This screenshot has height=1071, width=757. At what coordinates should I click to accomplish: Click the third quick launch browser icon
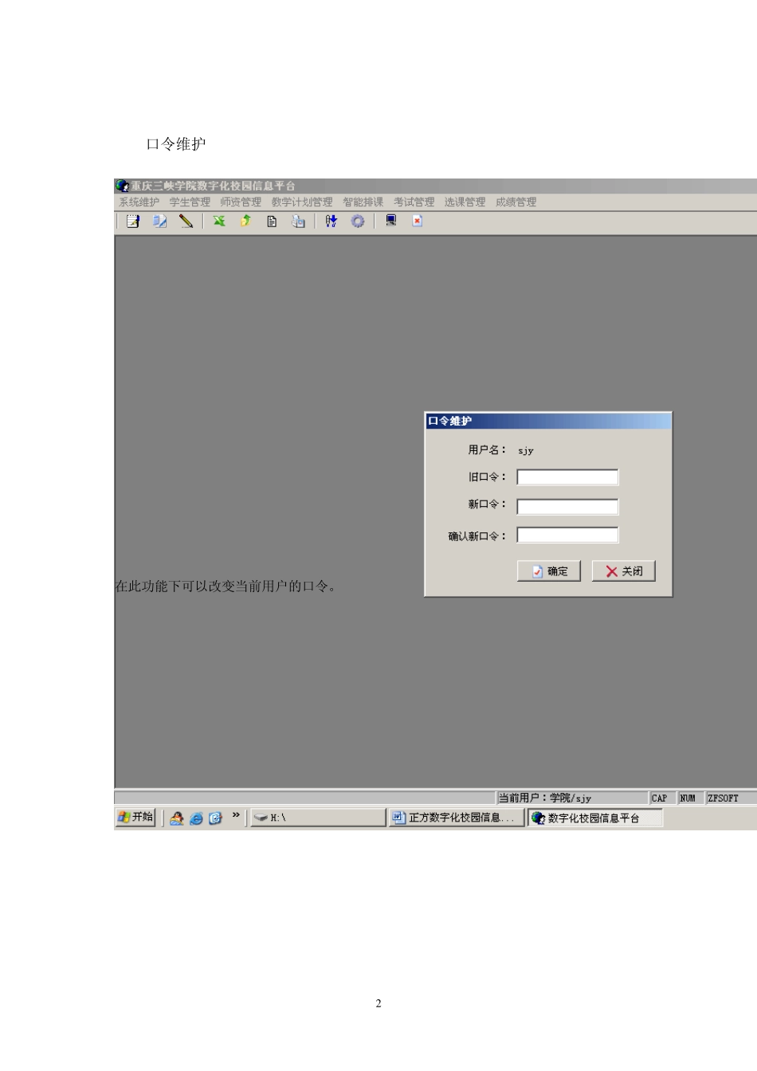pyautogui.click(x=215, y=818)
